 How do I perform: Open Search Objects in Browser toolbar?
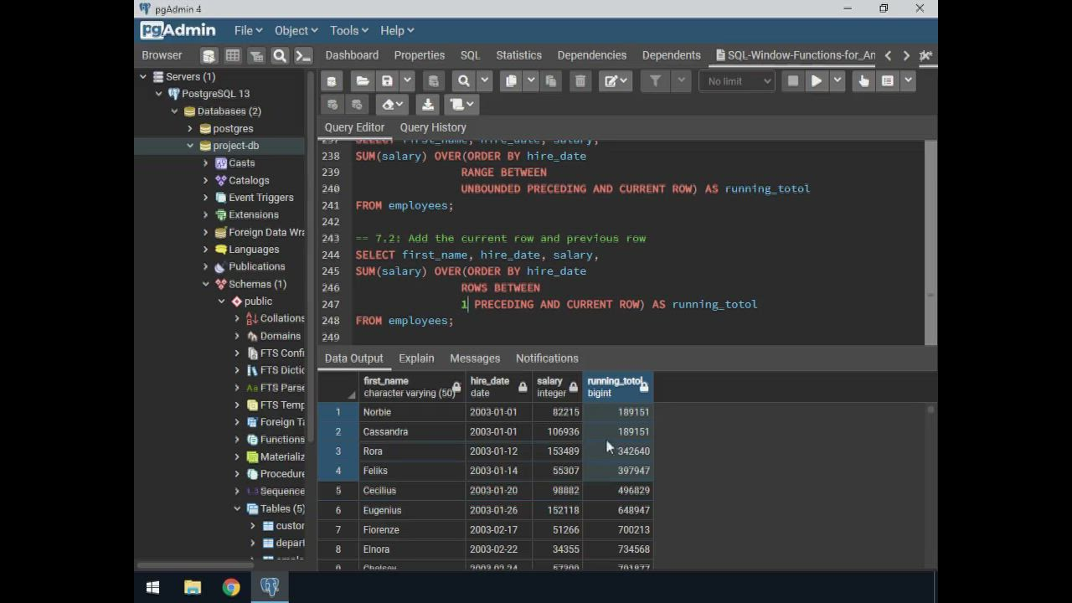click(x=280, y=55)
